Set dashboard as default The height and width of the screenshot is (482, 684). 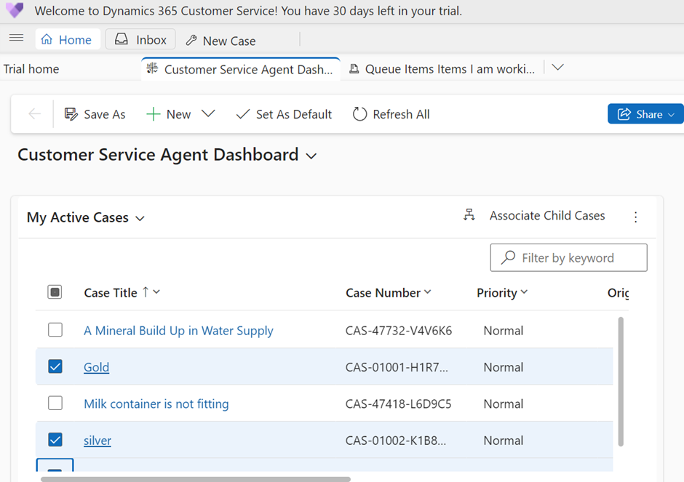tap(284, 114)
